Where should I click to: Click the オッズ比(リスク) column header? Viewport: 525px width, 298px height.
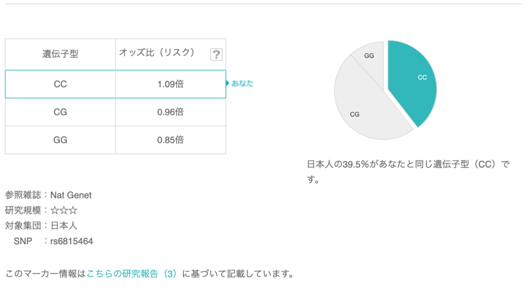tap(157, 53)
